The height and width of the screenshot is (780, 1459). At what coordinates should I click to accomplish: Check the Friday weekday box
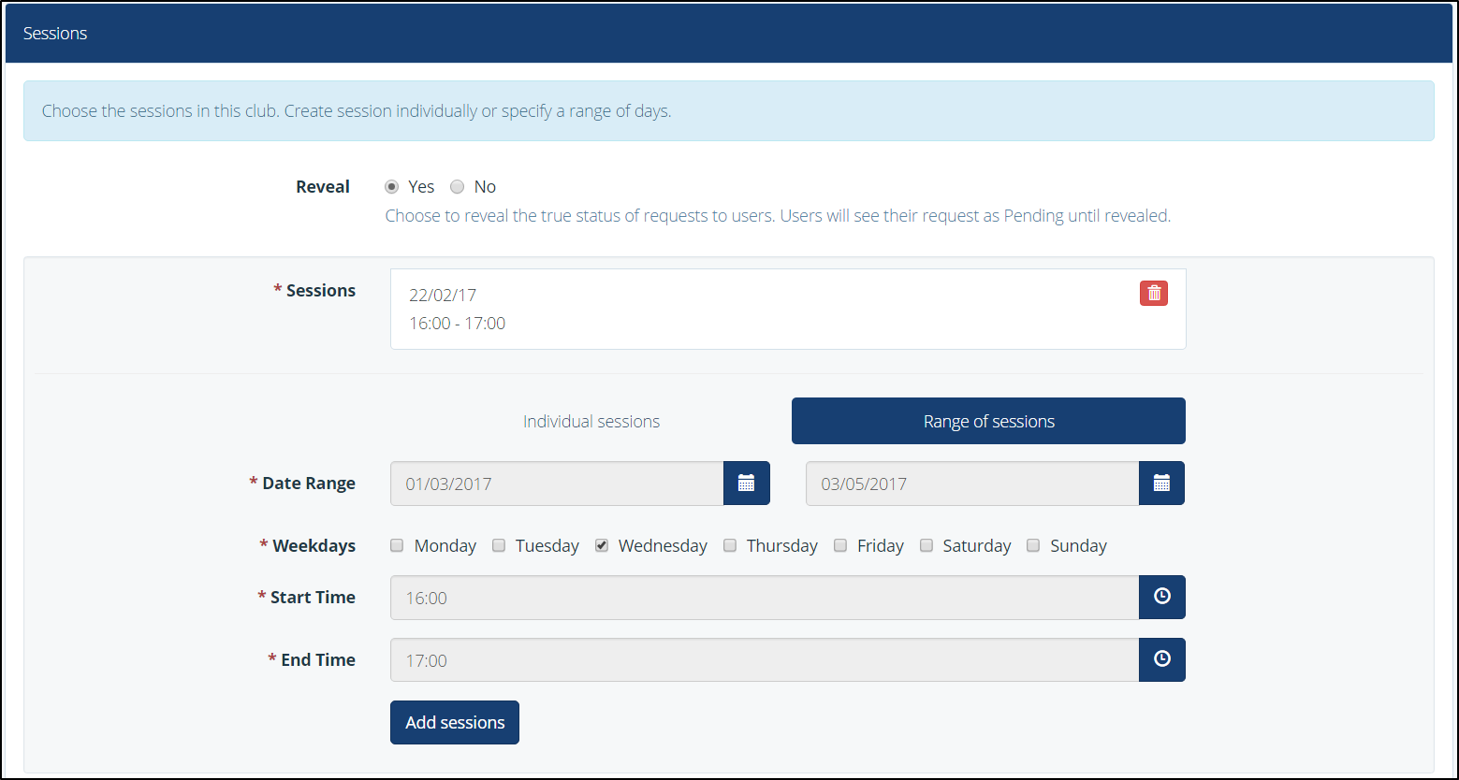pyautogui.click(x=840, y=545)
